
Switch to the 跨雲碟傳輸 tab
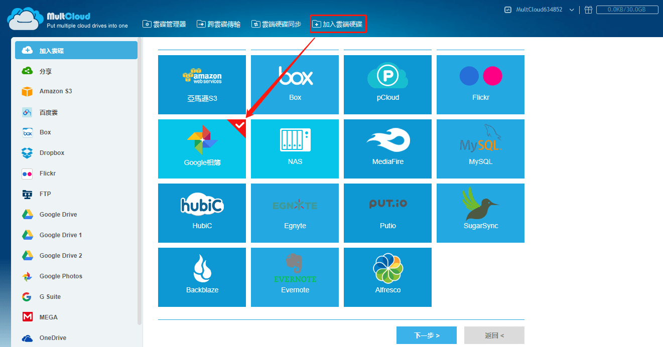pyautogui.click(x=218, y=24)
